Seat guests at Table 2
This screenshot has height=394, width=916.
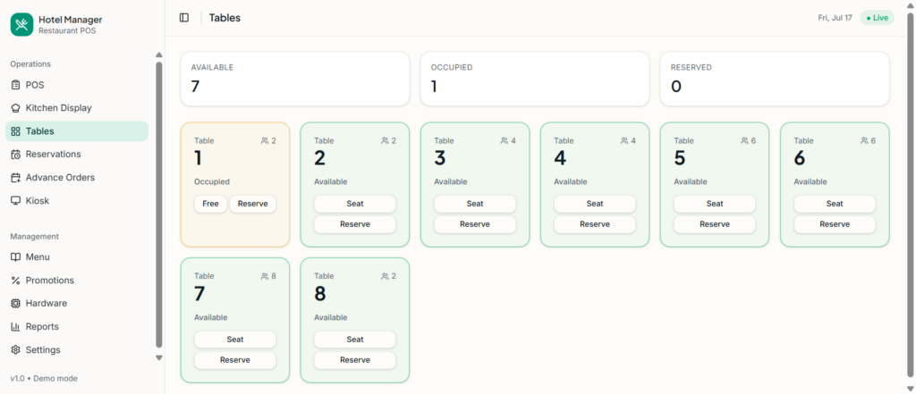coord(354,204)
